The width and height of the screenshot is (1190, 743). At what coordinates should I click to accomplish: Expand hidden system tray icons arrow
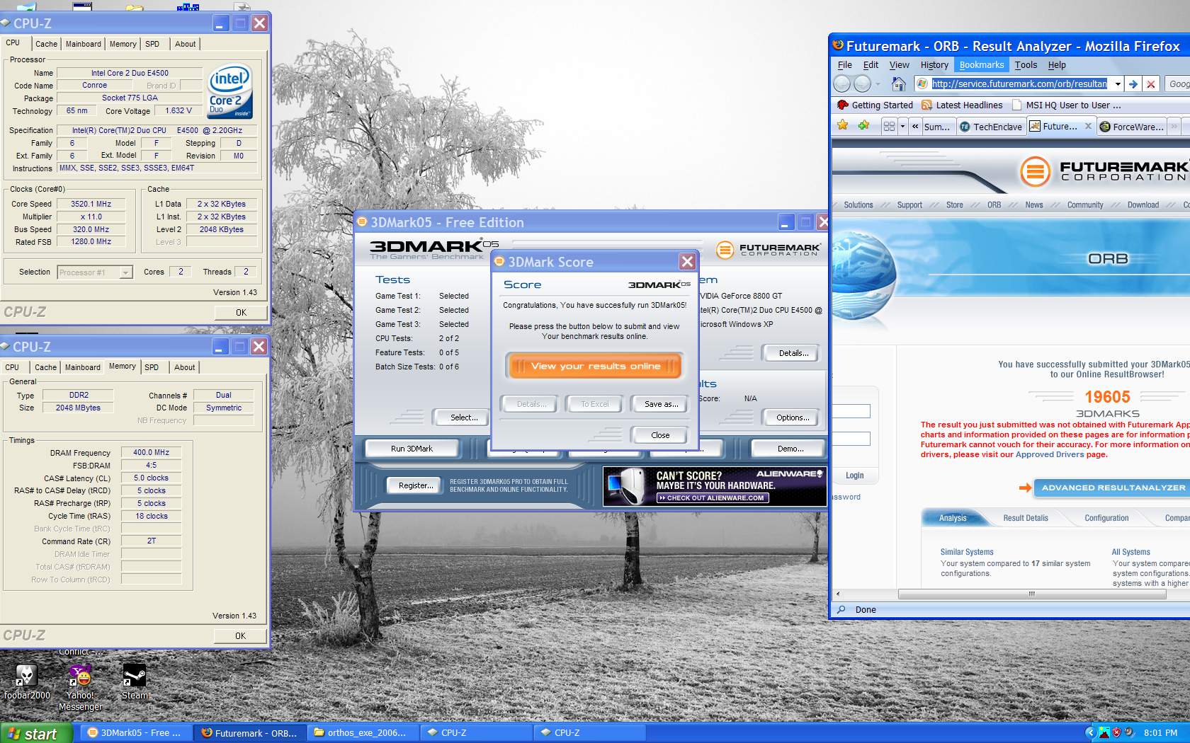pos(1090,733)
